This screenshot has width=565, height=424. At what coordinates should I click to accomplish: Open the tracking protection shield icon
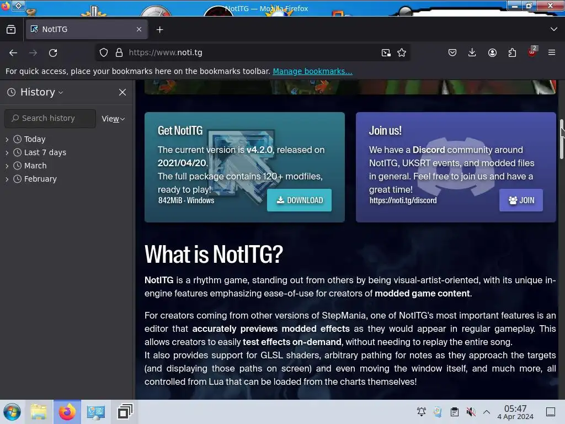(104, 52)
